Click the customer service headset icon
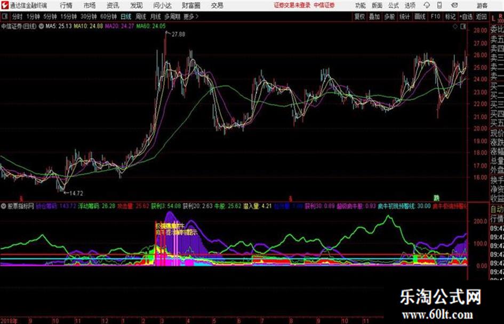Screen dimensions: 504x324 pyautogui.click(x=427, y=5)
